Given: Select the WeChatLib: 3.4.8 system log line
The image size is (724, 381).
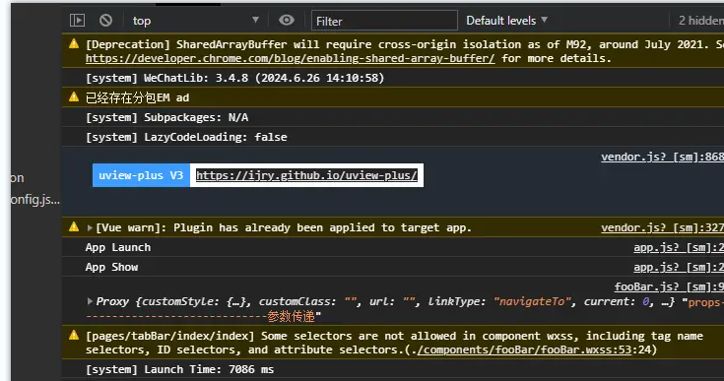Looking at the screenshot, I should [235, 78].
